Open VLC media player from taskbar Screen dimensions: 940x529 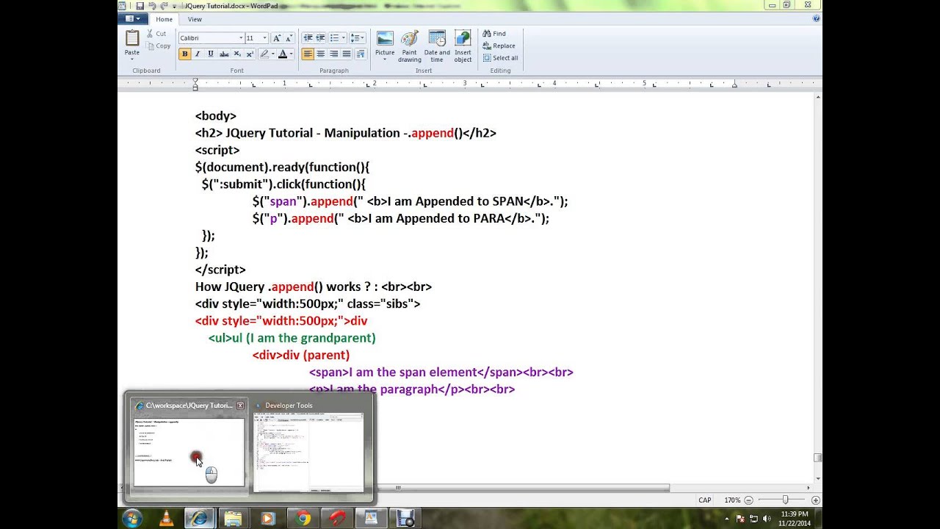(x=167, y=519)
